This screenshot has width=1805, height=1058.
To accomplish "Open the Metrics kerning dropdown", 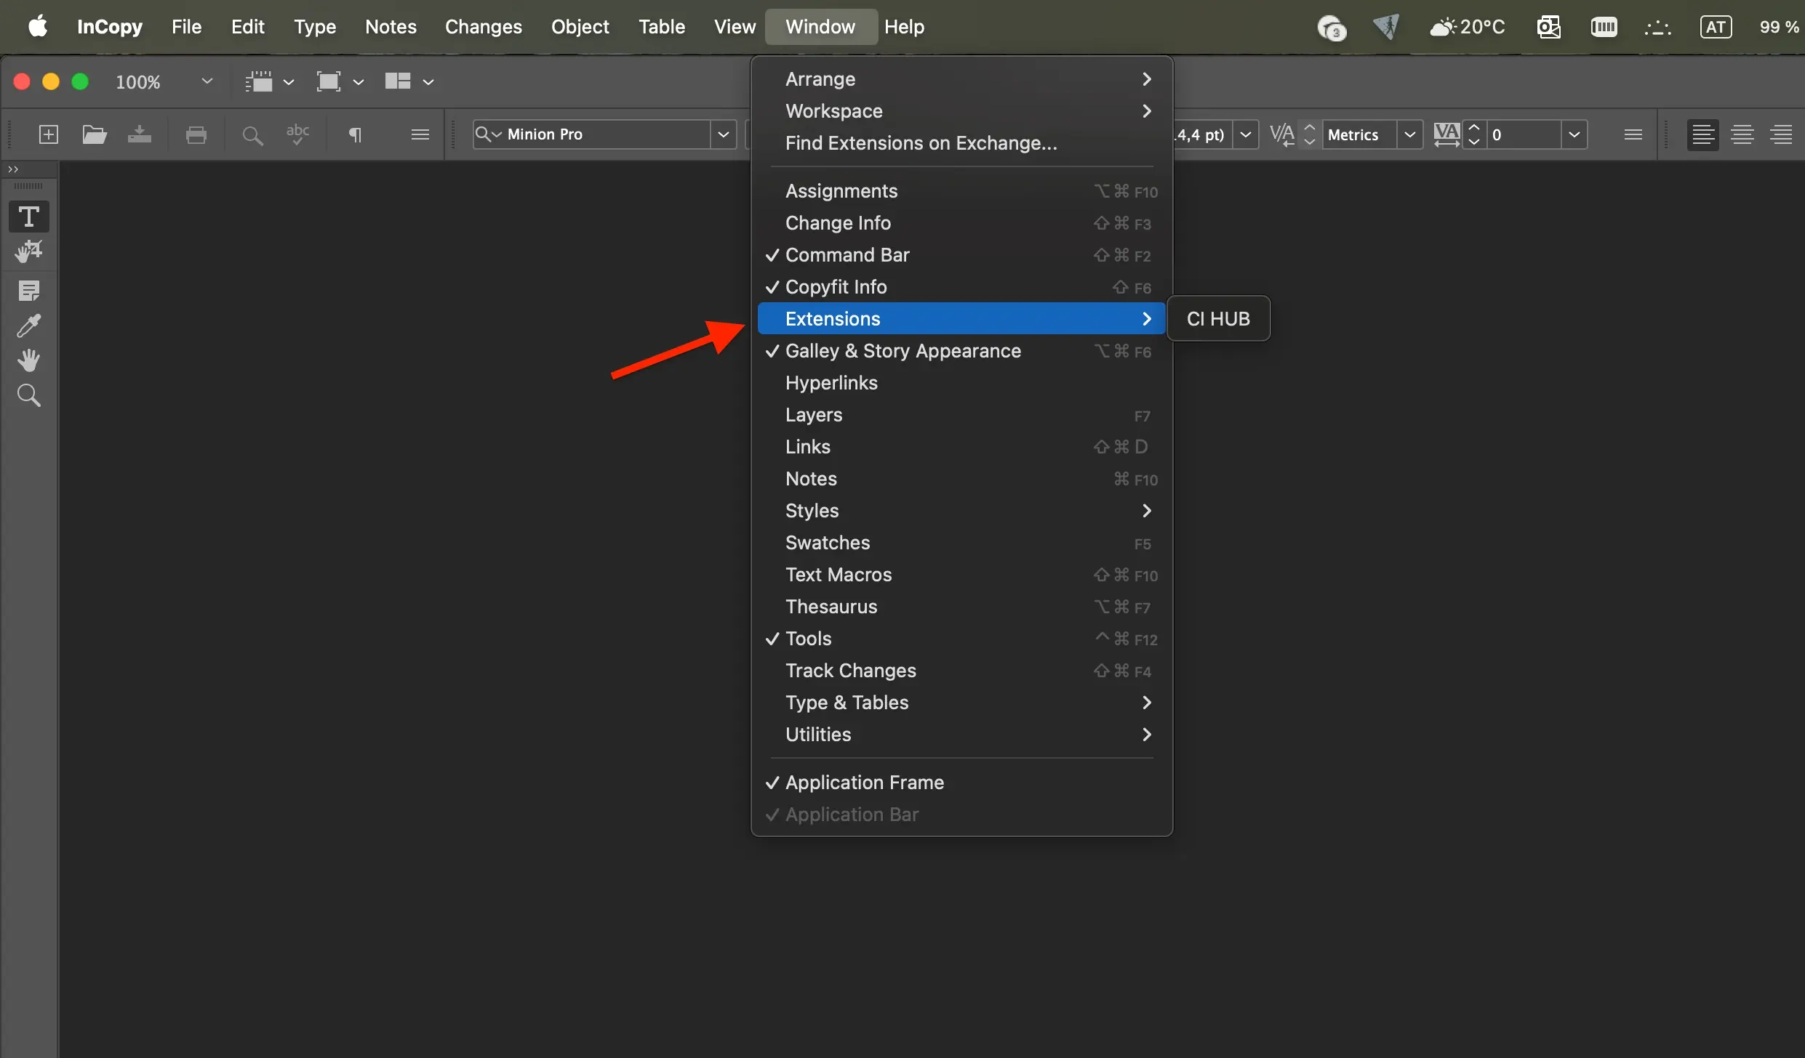I will 1409,134.
